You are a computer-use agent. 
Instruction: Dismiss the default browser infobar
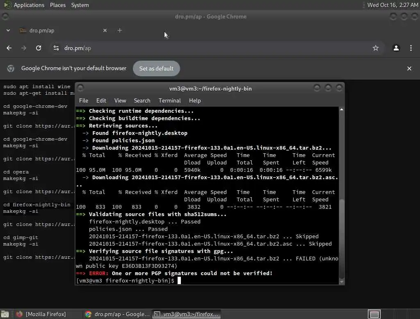click(409, 68)
